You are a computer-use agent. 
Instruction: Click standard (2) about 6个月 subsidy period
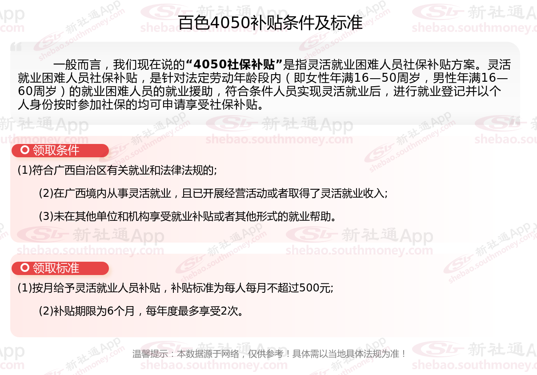(141, 311)
